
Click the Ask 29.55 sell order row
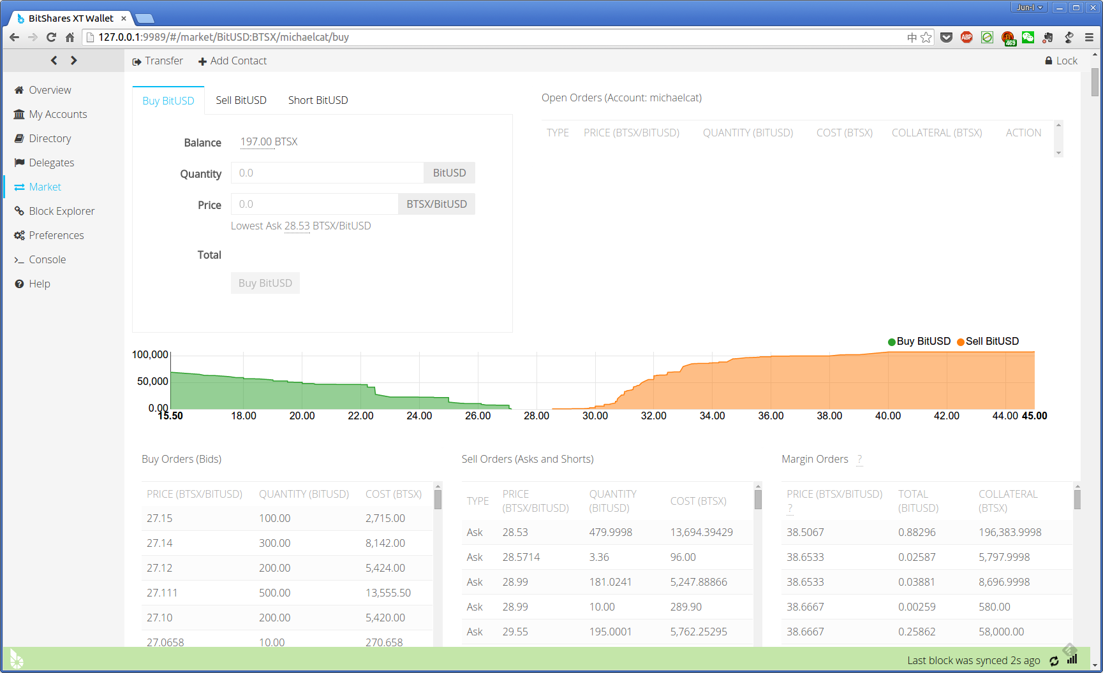pos(607,632)
